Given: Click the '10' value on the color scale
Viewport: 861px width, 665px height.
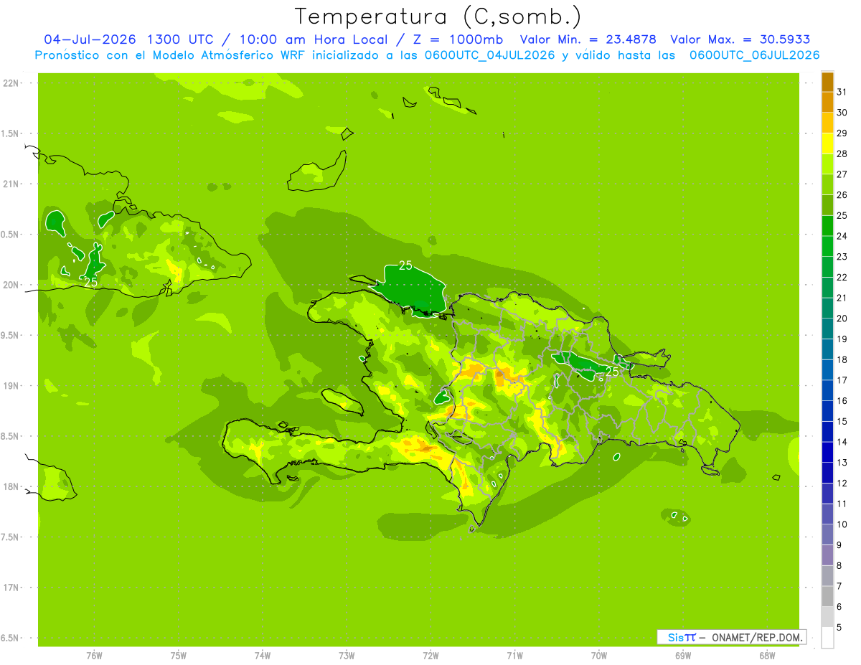Looking at the screenshot, I should tap(842, 524).
